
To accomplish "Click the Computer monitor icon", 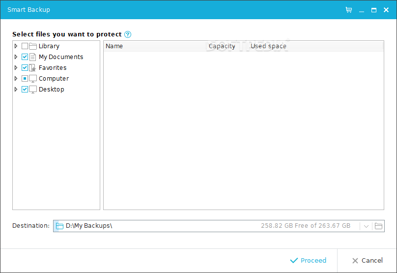I will click(x=33, y=79).
